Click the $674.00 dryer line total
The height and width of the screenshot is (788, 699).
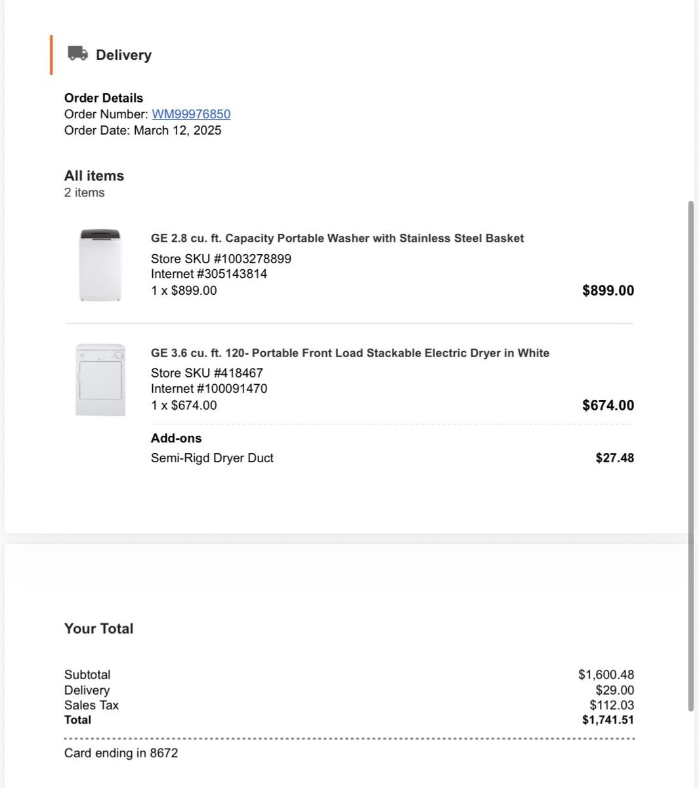(608, 405)
